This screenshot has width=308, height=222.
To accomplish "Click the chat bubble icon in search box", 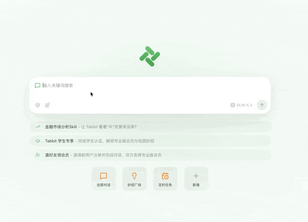I will click(37, 85).
